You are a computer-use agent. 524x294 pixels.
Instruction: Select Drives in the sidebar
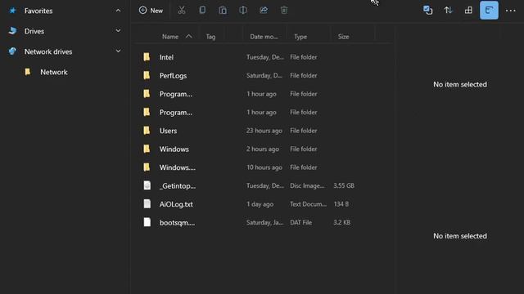tap(34, 31)
